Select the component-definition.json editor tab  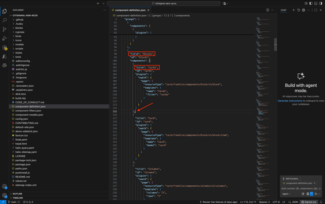click(x=130, y=10)
